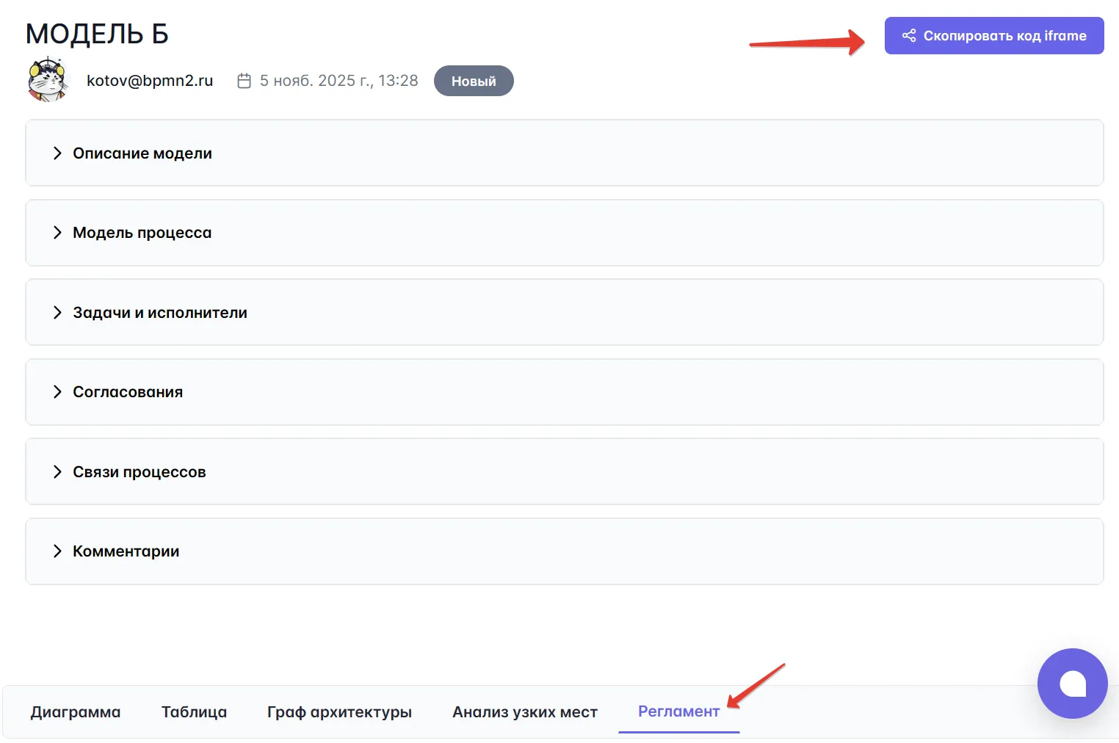Click the Скопировать код iframe button label

pyautogui.click(x=1004, y=36)
